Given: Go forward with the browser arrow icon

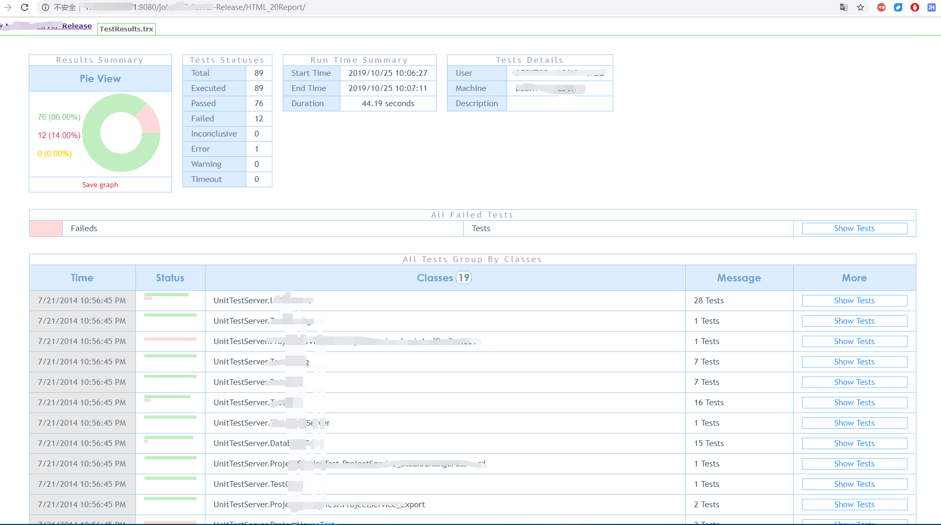Looking at the screenshot, I should tap(8, 7).
